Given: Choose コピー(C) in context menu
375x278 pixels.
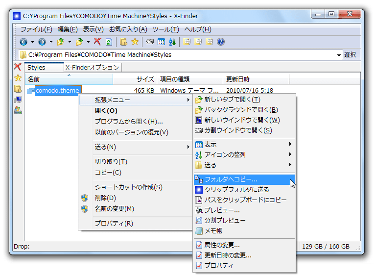Looking at the screenshot, I should pos(136,173).
